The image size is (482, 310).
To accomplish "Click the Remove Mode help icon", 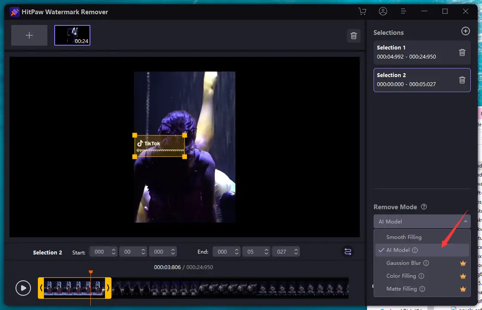I will (424, 207).
